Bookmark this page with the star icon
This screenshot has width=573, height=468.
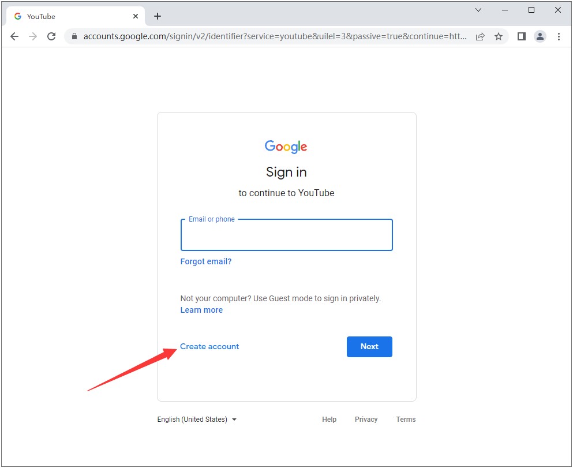click(499, 36)
